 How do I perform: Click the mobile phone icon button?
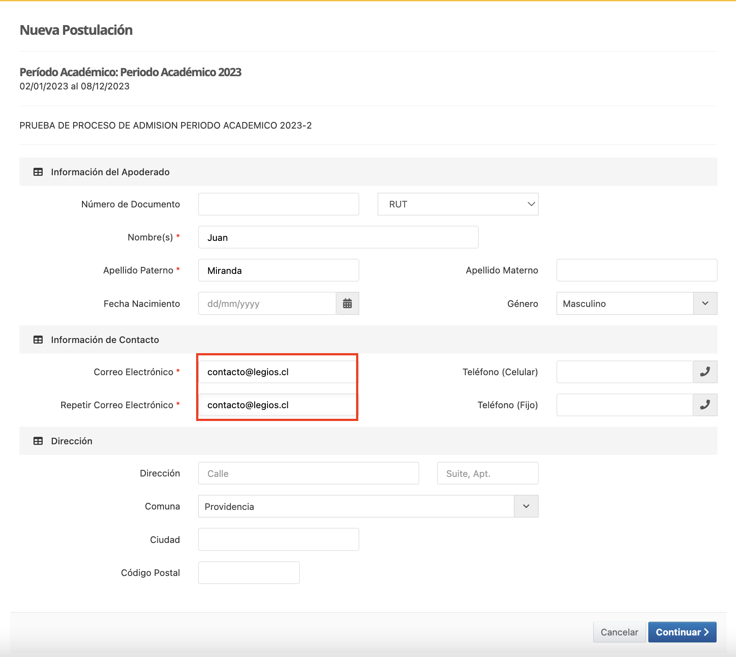coord(705,372)
